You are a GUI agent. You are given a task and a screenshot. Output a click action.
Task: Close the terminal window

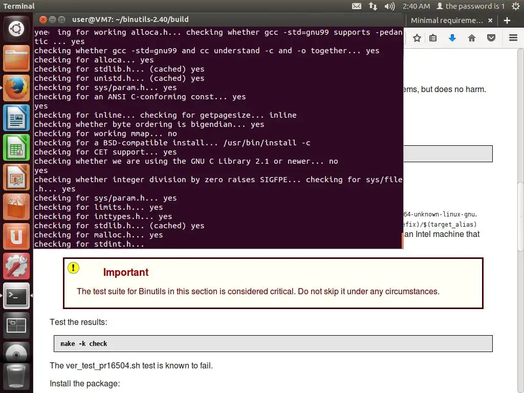43,20
